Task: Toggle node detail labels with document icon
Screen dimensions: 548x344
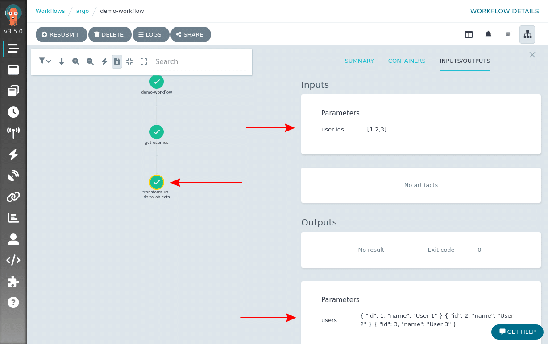Action: (x=117, y=61)
